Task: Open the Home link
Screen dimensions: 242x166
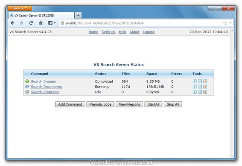Action: pos(93,32)
